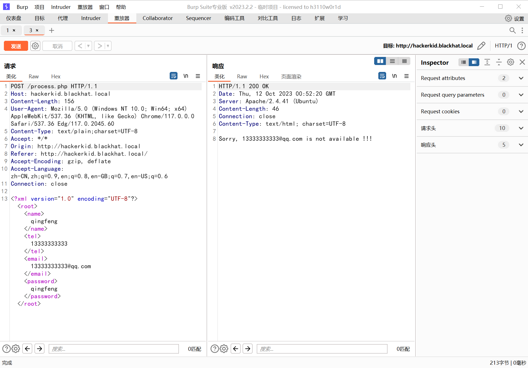Switch response view to Raw
This screenshot has height=368, width=528.
[242, 76]
